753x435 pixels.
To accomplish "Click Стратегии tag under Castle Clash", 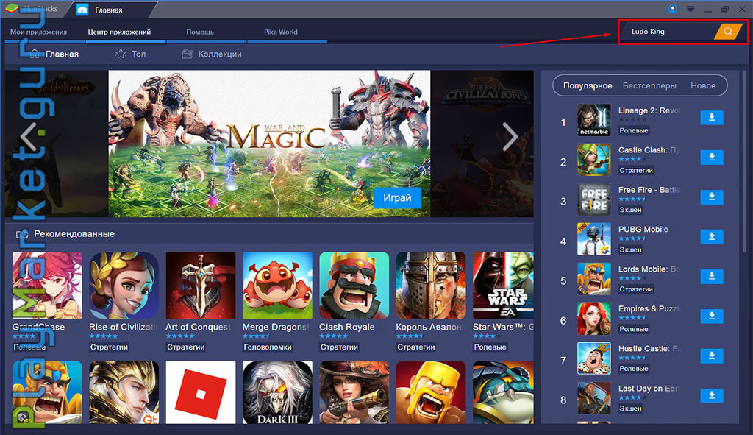I will pyautogui.click(x=636, y=170).
